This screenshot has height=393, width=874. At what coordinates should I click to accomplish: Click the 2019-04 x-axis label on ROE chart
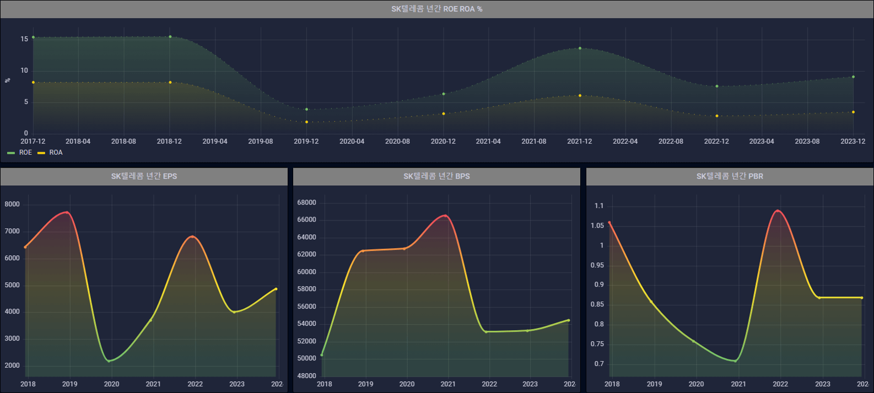tap(215, 142)
